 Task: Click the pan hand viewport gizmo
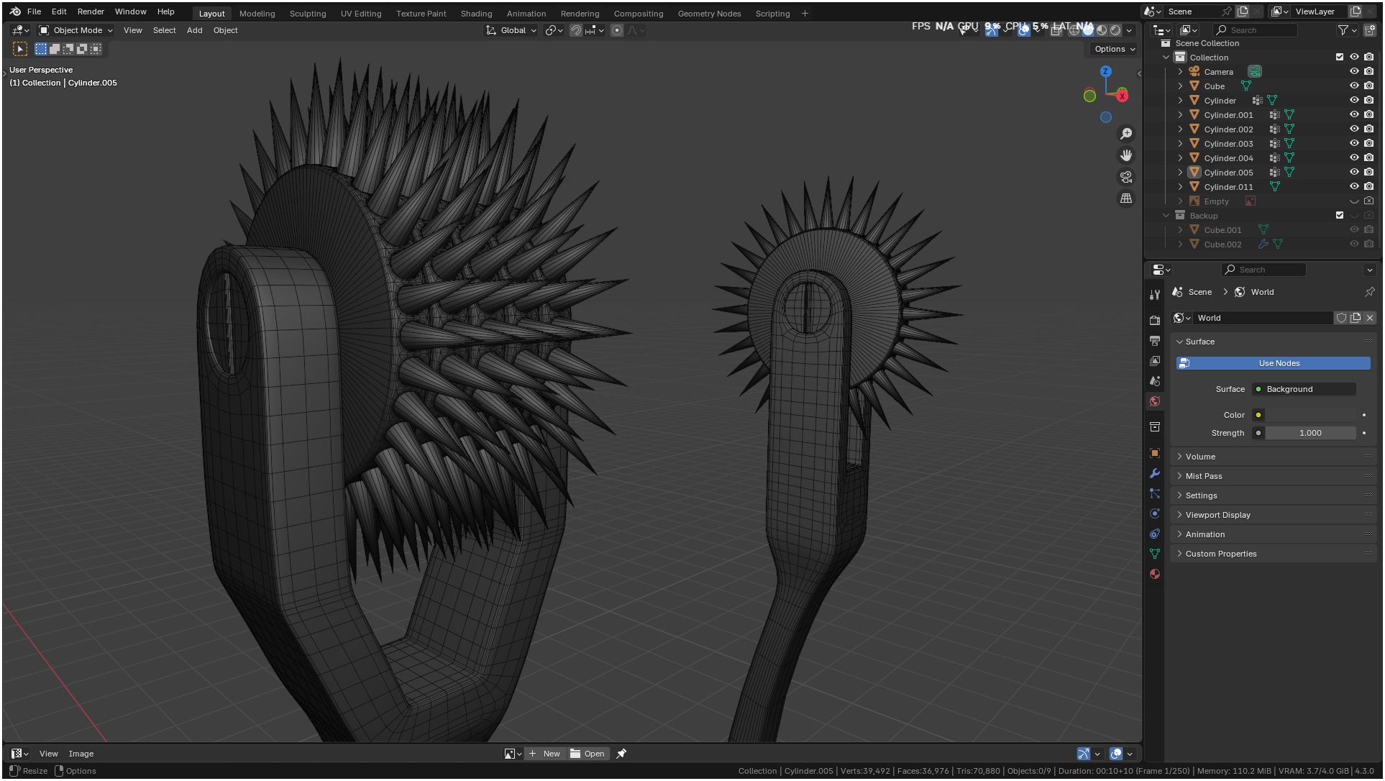tap(1126, 155)
